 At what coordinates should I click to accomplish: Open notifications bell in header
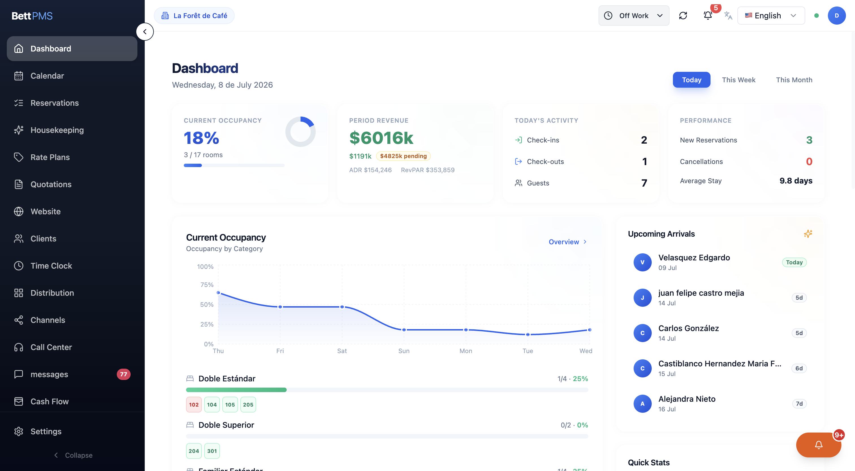coord(708,16)
